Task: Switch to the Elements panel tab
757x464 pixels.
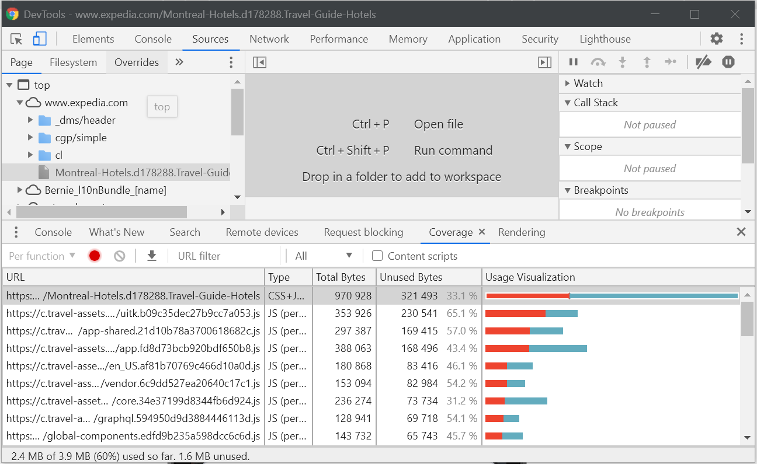Action: 93,39
